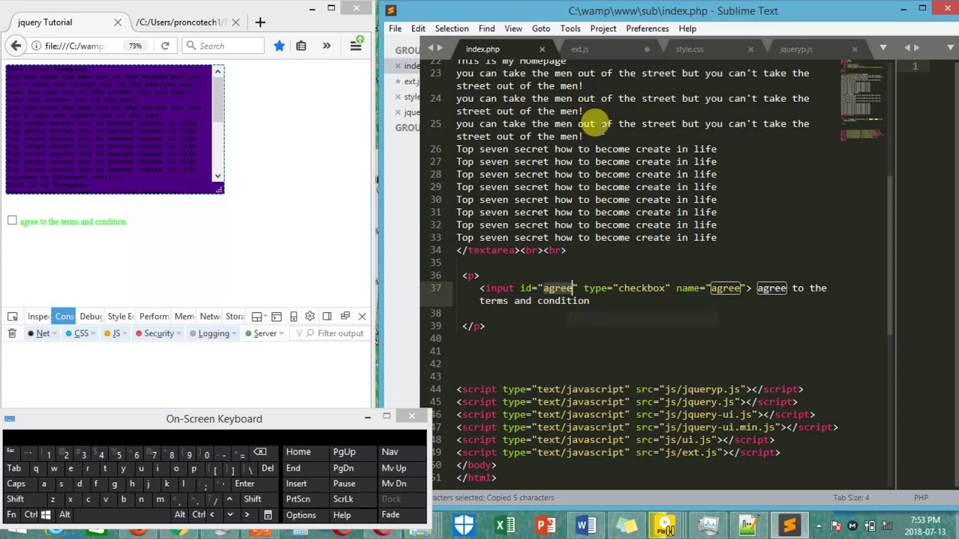This screenshot has height=539, width=959.
Task: Check the agree to terms checkbox
Action: click(x=12, y=221)
